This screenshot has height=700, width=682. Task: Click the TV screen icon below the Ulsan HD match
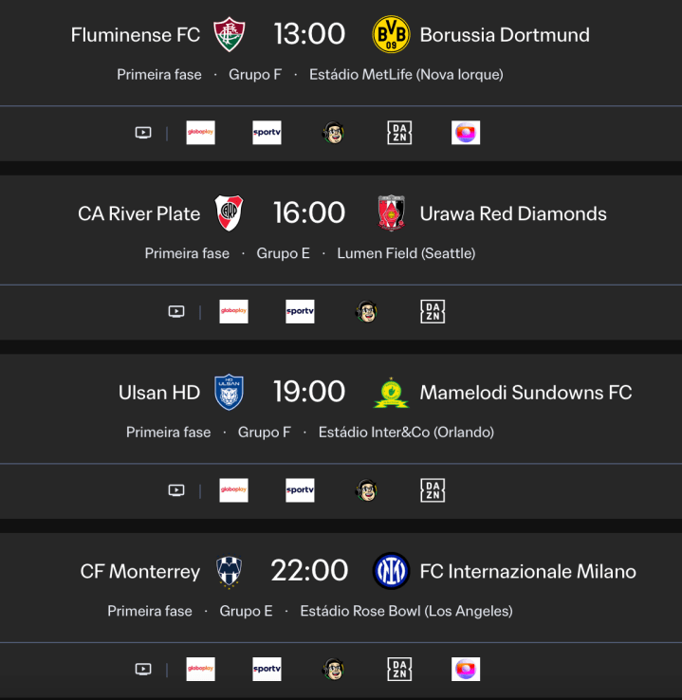176,490
